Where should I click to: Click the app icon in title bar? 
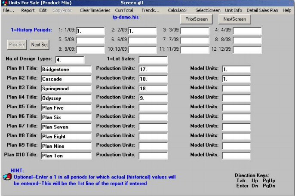[4, 3]
